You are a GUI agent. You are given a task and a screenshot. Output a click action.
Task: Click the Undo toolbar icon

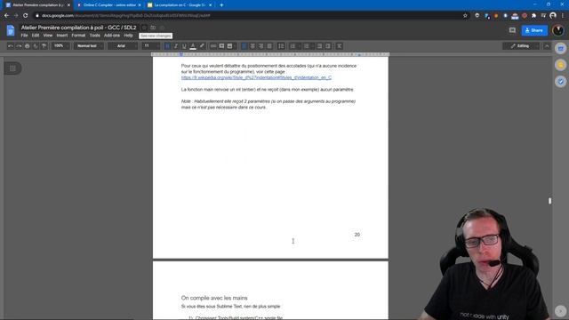pyautogui.click(x=11, y=46)
